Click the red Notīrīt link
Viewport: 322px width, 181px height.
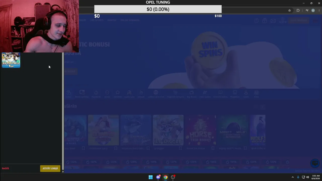tap(5, 168)
